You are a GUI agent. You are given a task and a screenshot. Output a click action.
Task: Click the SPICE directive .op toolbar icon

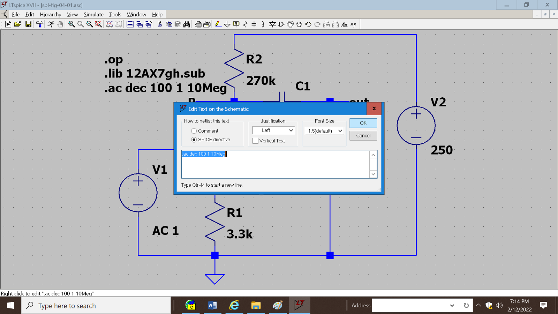coord(353,24)
